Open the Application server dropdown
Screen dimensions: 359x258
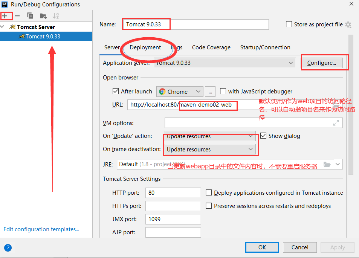coord(225,63)
